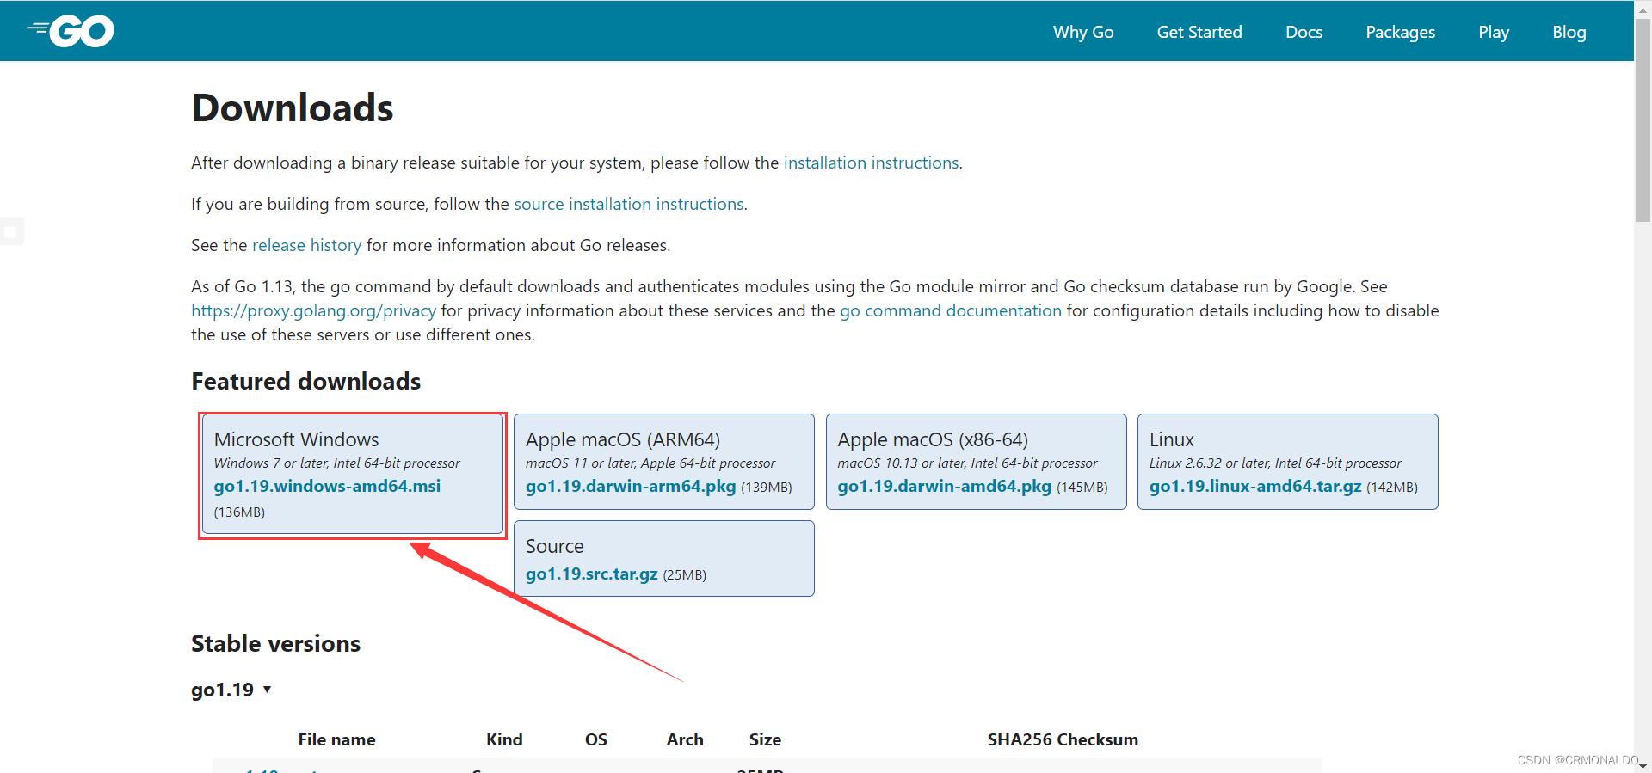Open source installation instructions link
1652x773 pixels.
click(x=629, y=204)
